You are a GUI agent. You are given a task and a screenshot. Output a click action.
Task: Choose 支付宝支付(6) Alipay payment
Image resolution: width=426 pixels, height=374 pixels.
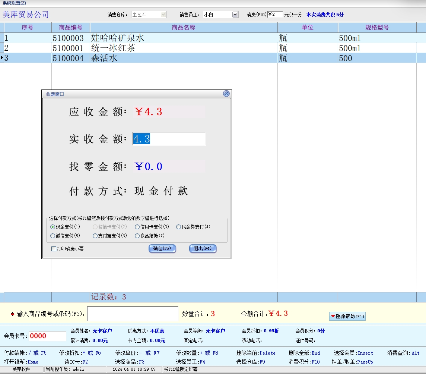(95, 236)
